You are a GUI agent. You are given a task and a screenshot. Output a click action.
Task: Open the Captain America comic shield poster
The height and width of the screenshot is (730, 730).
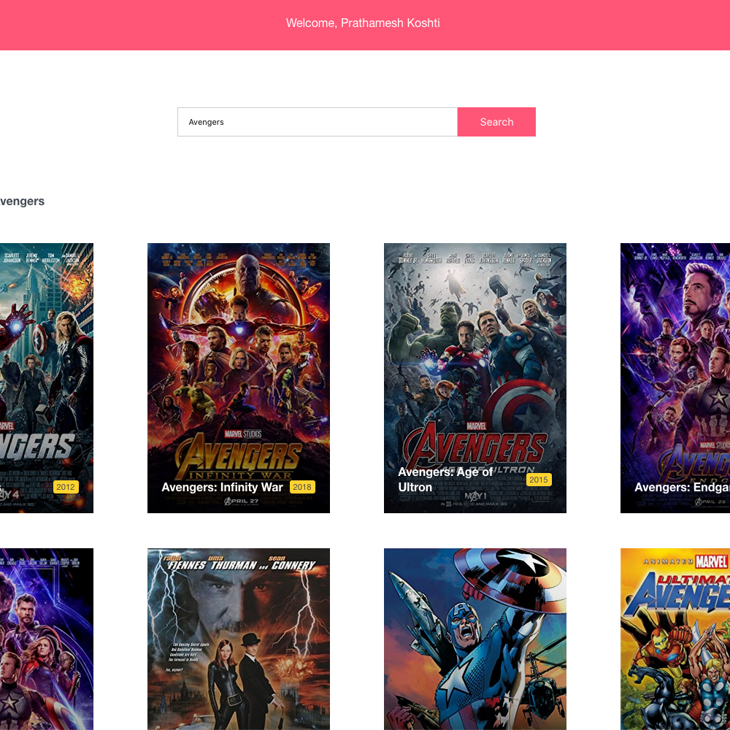click(475, 639)
